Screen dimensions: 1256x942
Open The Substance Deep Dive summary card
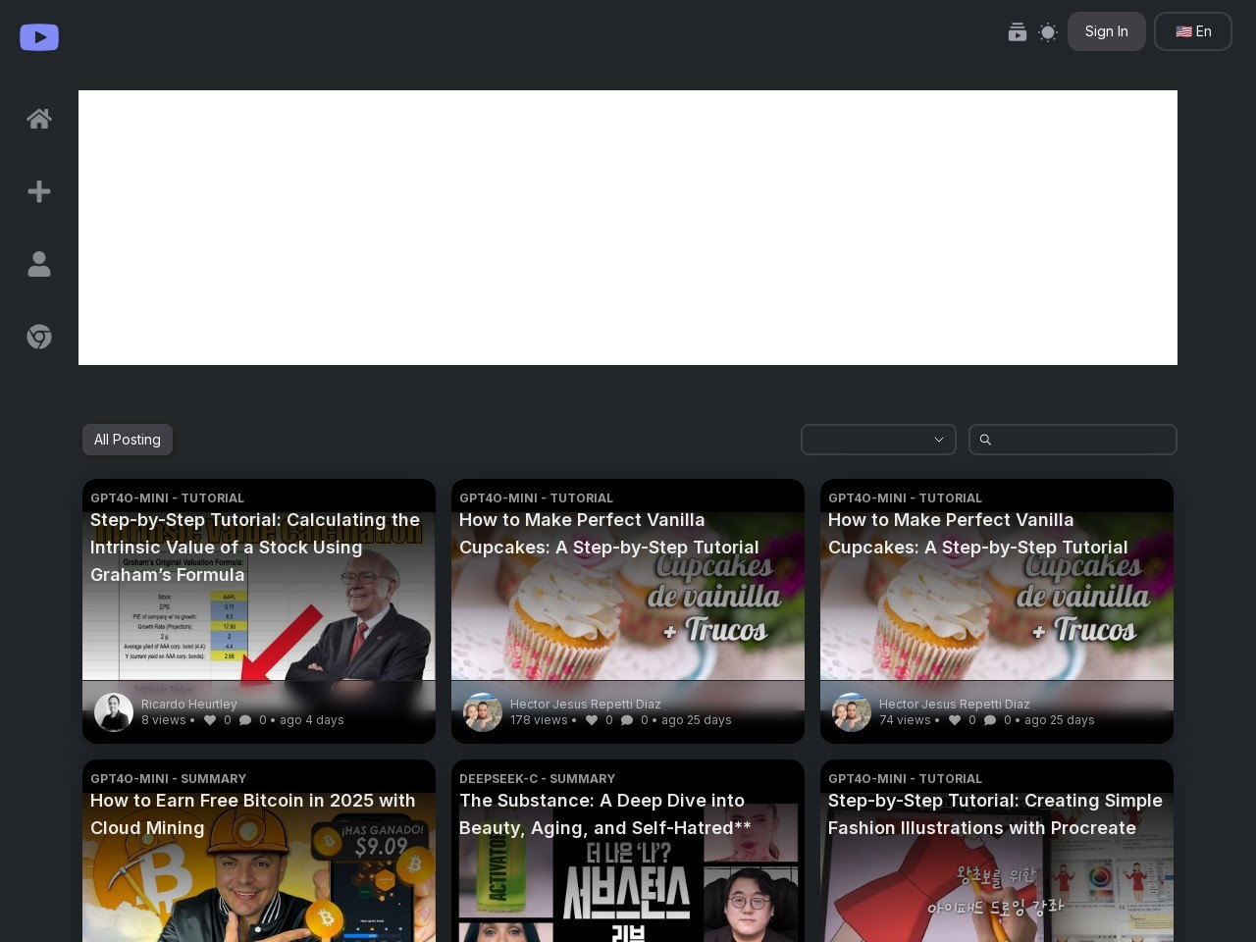[x=628, y=851]
